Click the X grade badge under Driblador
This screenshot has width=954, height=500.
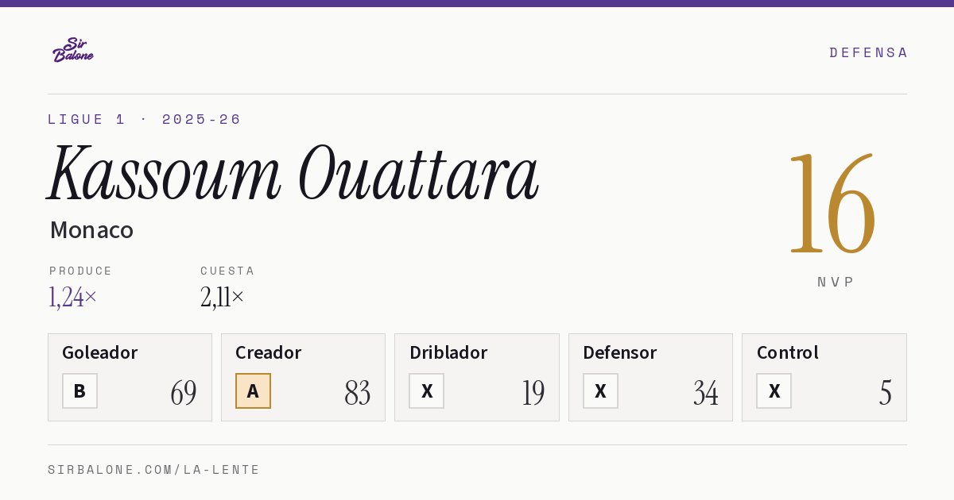point(427,391)
